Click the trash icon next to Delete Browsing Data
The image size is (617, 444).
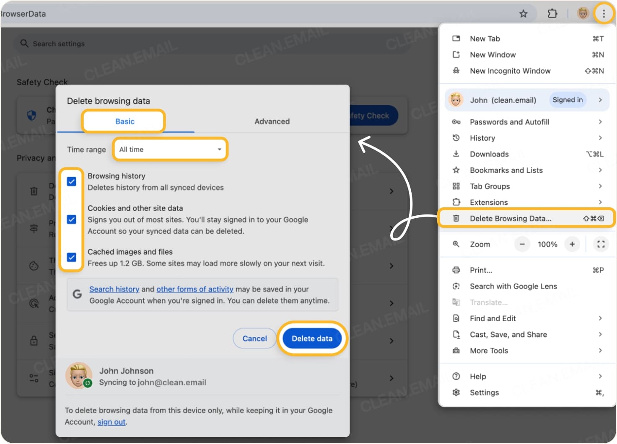click(x=456, y=218)
